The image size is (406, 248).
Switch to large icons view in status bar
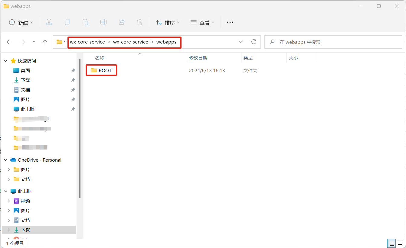pyautogui.click(x=400, y=243)
